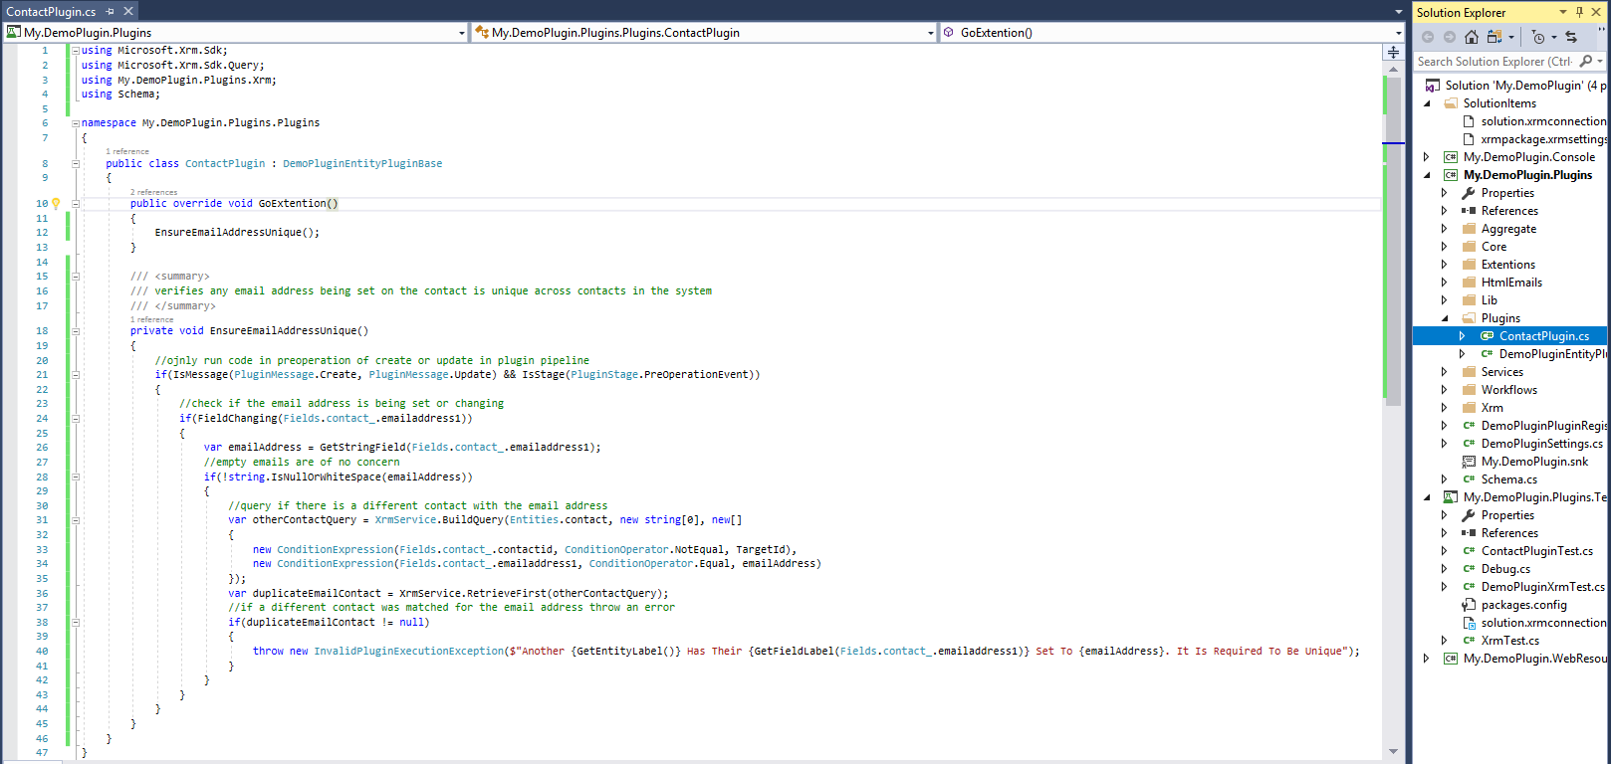Click the editor split-window handle icon
Viewport: 1611px width, 764px height.
tap(1393, 53)
